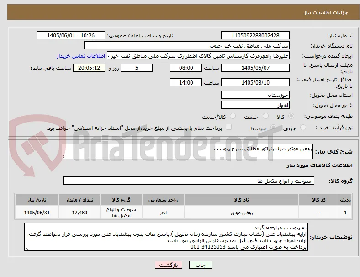Screen dimensions: 360x277
Task: Click the لیتر unit cell
Action: coord(163,213)
